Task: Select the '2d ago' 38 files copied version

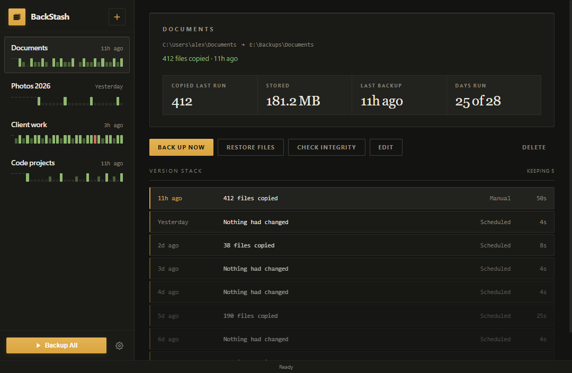Action: (352, 245)
